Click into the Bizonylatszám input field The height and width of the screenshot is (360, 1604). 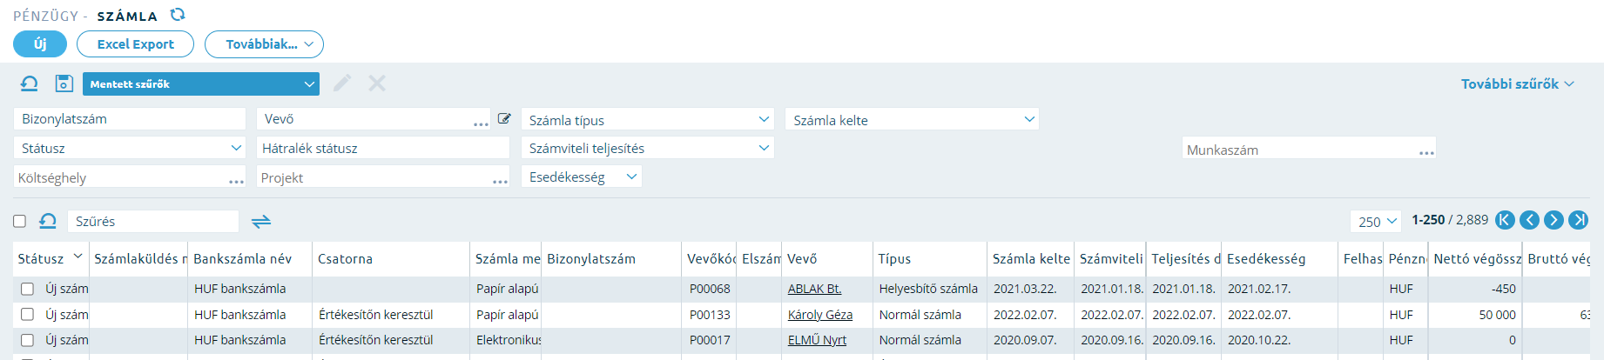(x=130, y=119)
